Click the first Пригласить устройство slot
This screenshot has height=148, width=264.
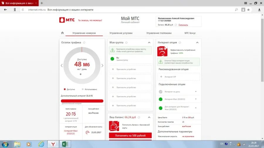tap(130, 69)
